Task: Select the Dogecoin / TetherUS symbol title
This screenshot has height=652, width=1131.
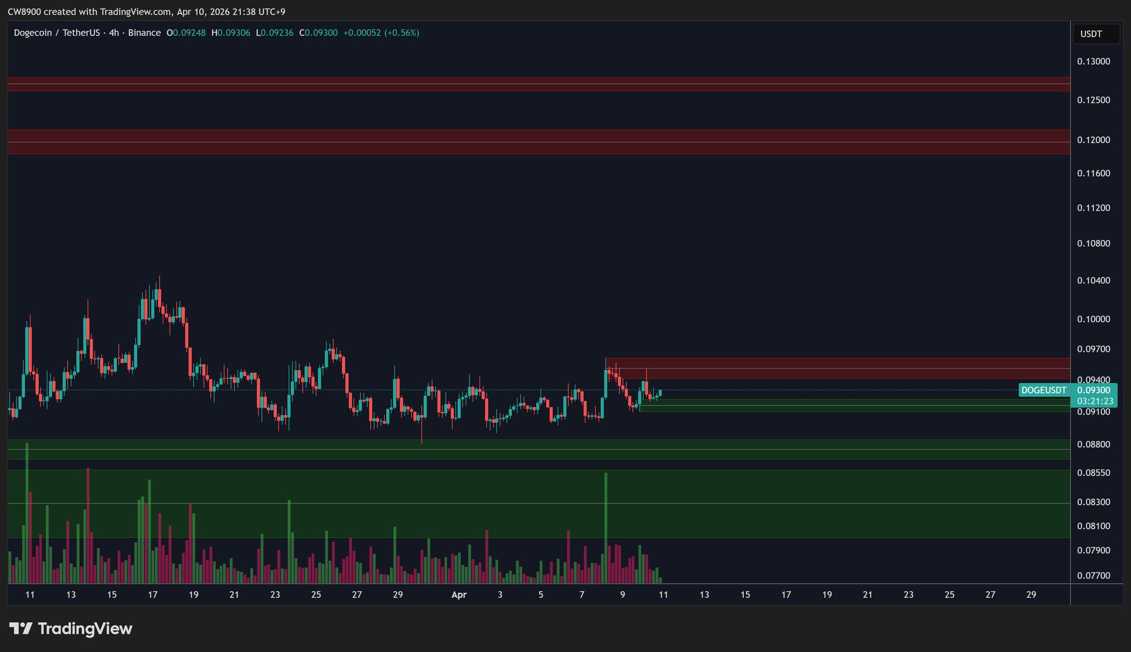Action: (56, 33)
